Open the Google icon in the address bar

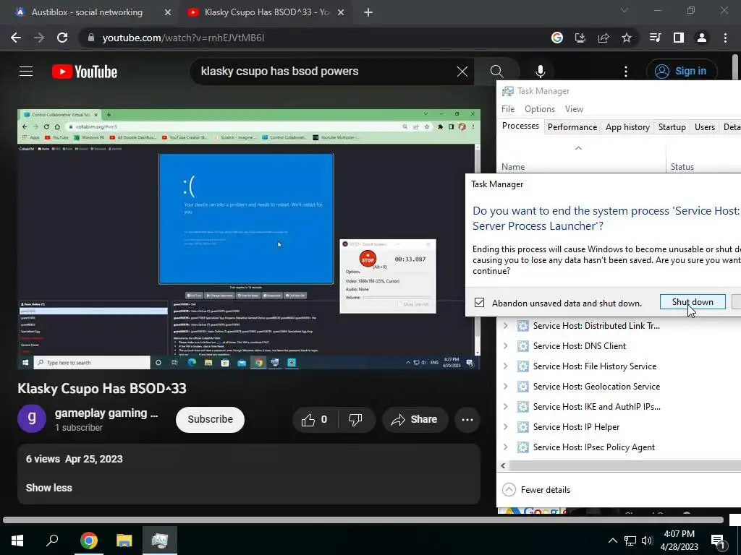point(557,38)
